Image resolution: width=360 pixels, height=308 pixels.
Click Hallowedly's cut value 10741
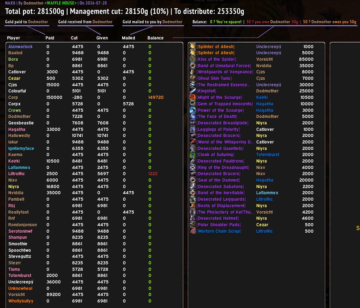(x=78, y=135)
